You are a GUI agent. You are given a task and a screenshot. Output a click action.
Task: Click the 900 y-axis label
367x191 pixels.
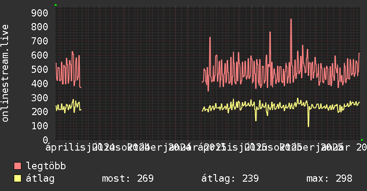(x=40, y=13)
